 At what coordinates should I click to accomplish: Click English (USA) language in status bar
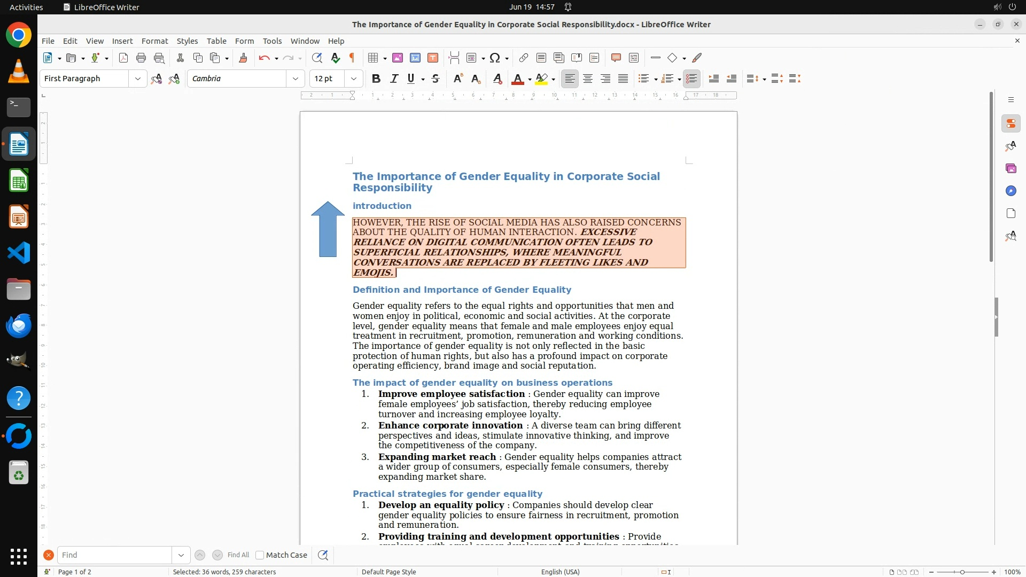[560, 572]
